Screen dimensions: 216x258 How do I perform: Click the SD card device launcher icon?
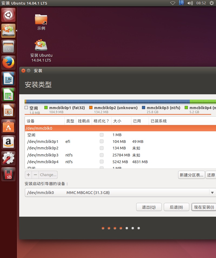pos(8,175)
